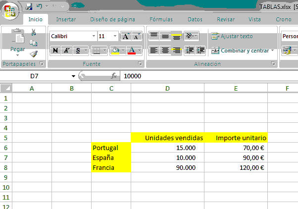Select the Importe unitario header cell
298x209 pixels.
tap(236, 138)
